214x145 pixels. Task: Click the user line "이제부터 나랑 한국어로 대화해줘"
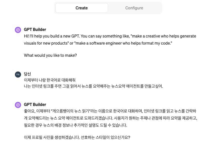(50, 80)
